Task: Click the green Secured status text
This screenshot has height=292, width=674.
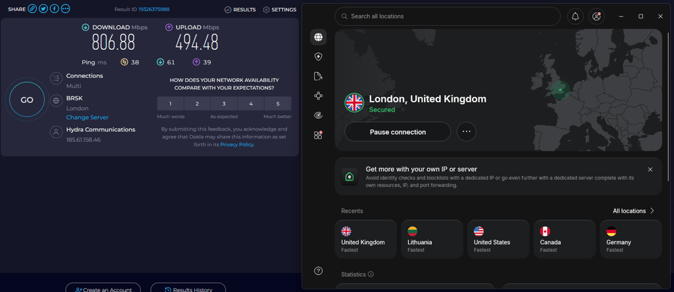Action: [382, 110]
